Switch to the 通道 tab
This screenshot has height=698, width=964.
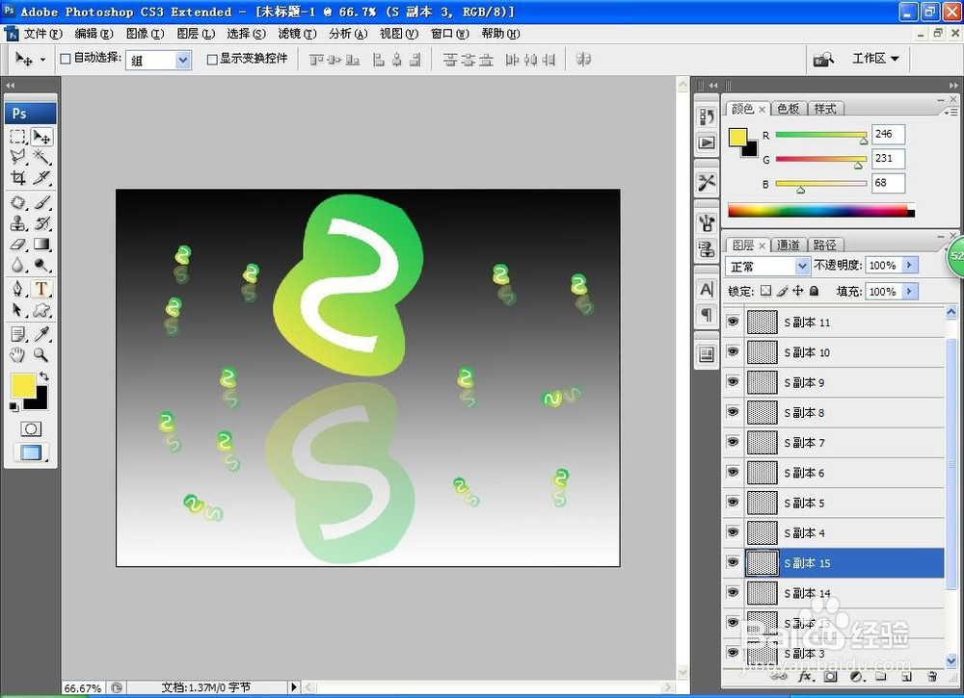(x=788, y=245)
